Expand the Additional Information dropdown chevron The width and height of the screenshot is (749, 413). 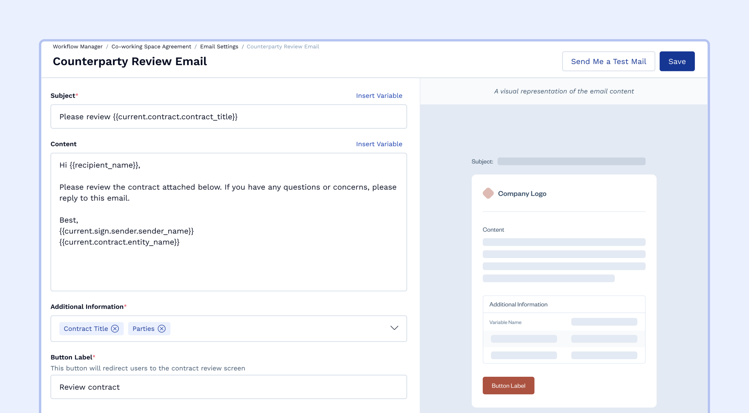[394, 328]
